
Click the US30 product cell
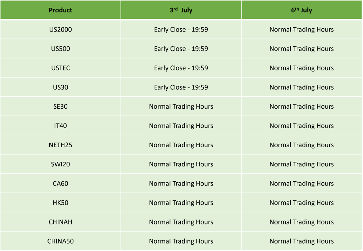(x=60, y=87)
